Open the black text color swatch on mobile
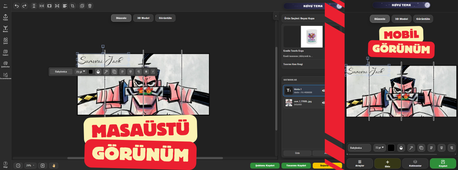This screenshot has width=458, height=170. [x=391, y=148]
